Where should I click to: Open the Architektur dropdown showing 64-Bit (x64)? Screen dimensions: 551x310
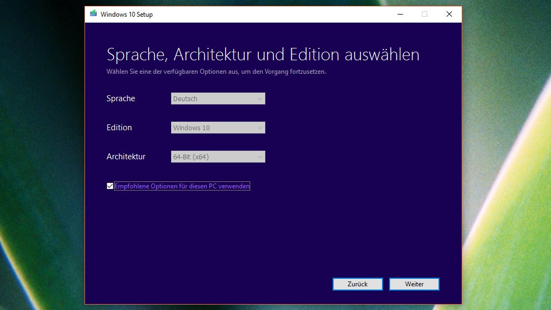[x=218, y=157]
